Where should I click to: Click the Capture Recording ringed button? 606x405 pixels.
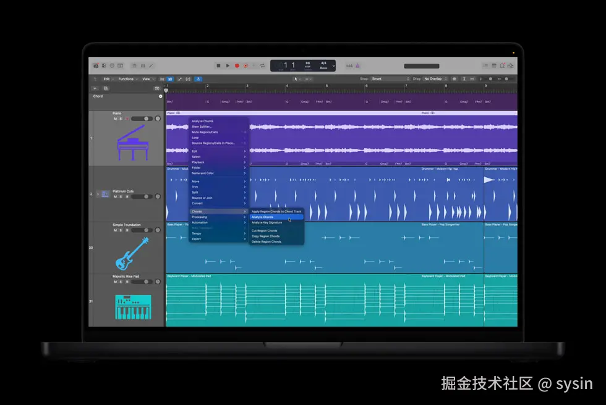pos(245,65)
